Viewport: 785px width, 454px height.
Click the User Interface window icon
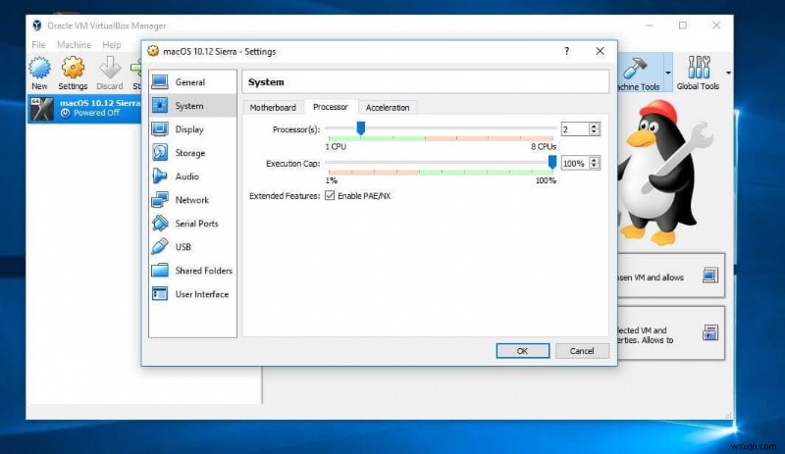point(160,294)
